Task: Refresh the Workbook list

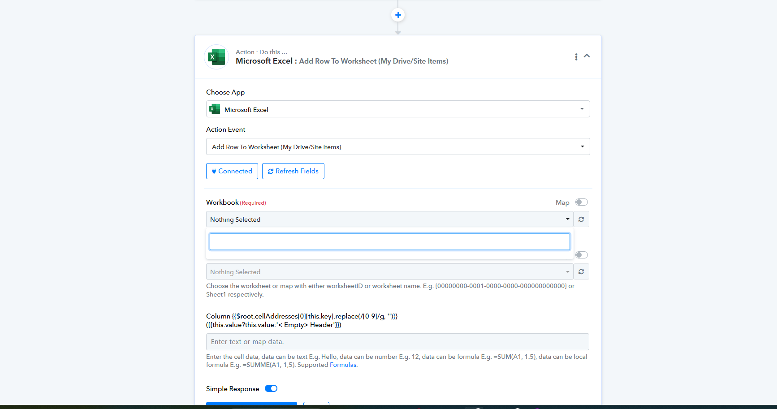Action: (581, 219)
